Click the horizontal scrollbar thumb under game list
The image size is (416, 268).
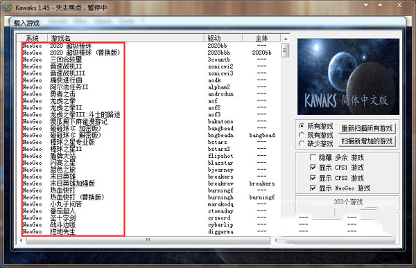[148, 240]
